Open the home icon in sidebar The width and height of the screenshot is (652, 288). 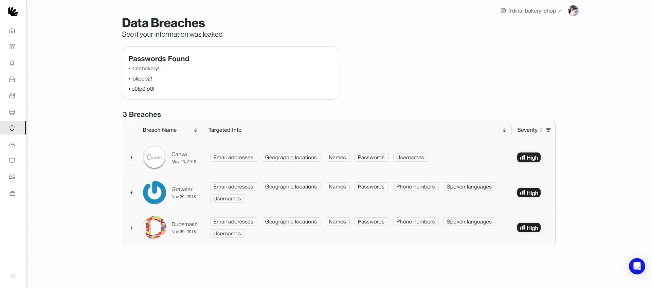pos(12,31)
